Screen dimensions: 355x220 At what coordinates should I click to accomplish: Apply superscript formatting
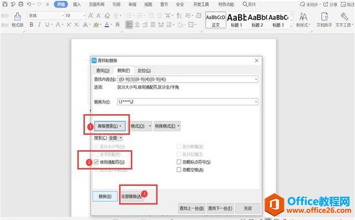point(69,24)
